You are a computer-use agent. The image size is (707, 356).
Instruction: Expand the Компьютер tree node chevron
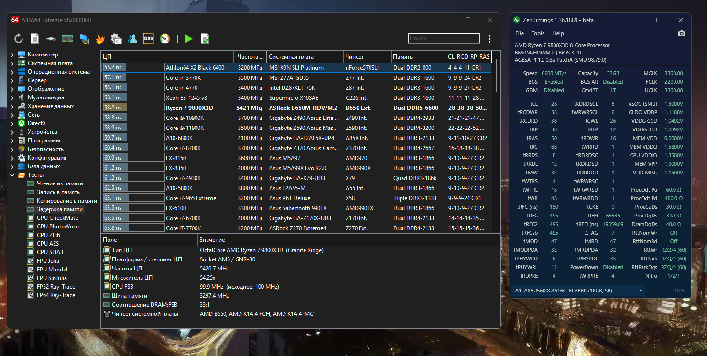12,54
